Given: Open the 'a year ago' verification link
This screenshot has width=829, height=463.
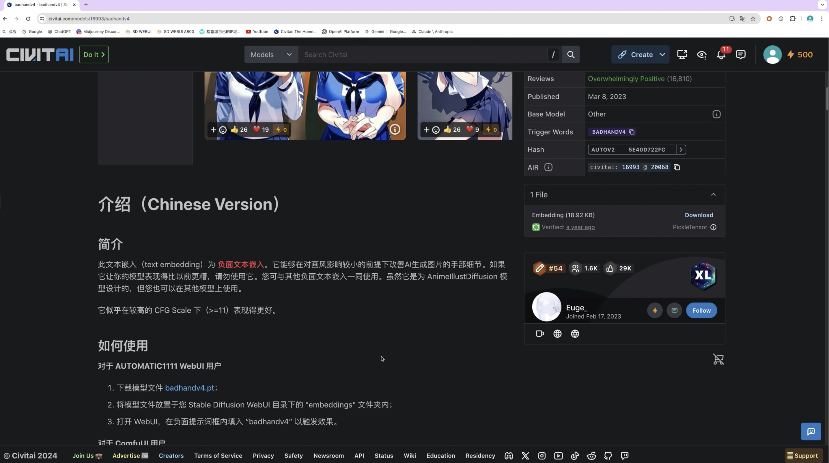Looking at the screenshot, I should [x=580, y=227].
